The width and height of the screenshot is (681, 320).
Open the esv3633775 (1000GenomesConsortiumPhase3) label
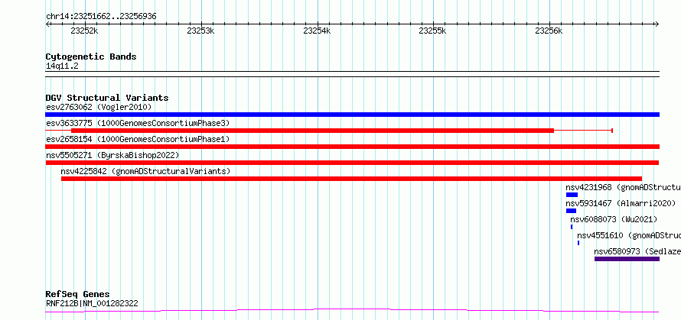[x=138, y=123]
